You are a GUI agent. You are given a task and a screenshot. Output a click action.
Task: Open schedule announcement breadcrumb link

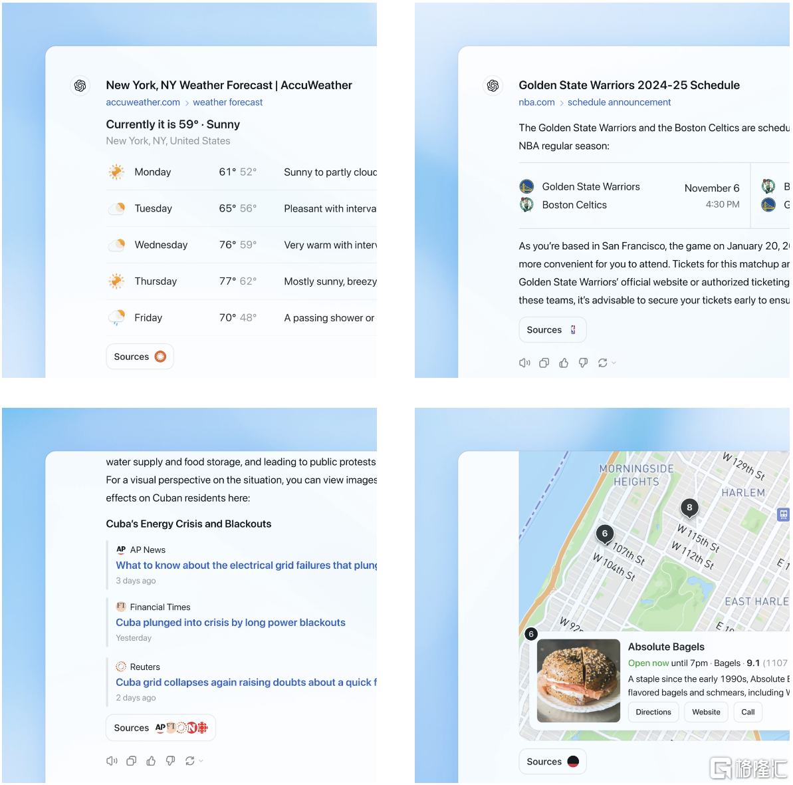619,102
